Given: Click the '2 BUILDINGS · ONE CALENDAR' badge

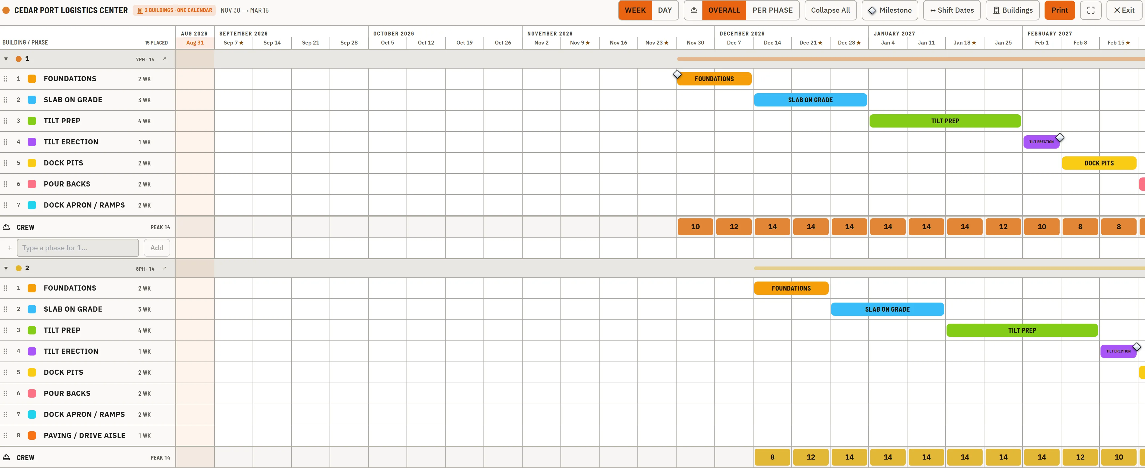Looking at the screenshot, I should tap(174, 10).
